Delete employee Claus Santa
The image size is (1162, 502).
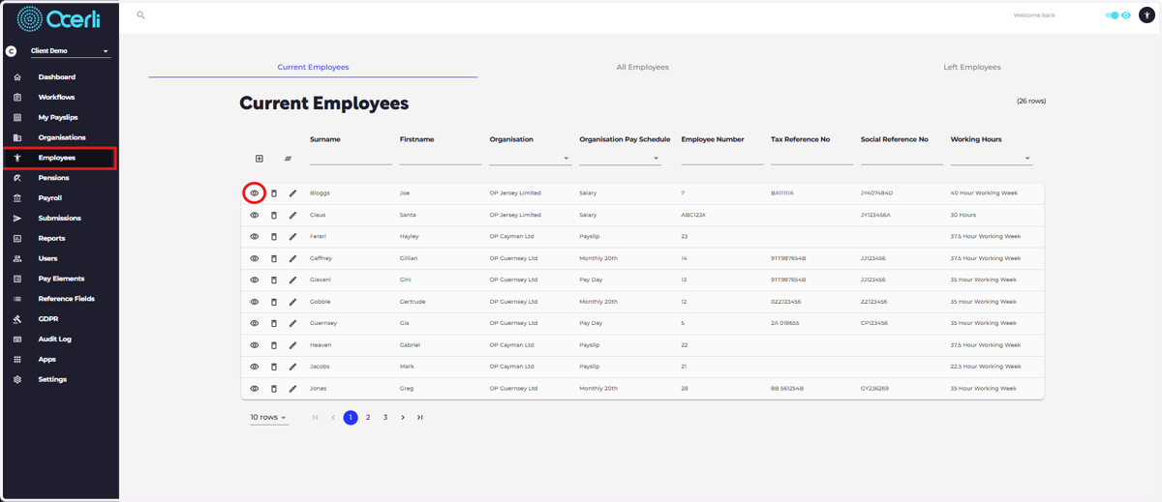point(274,215)
